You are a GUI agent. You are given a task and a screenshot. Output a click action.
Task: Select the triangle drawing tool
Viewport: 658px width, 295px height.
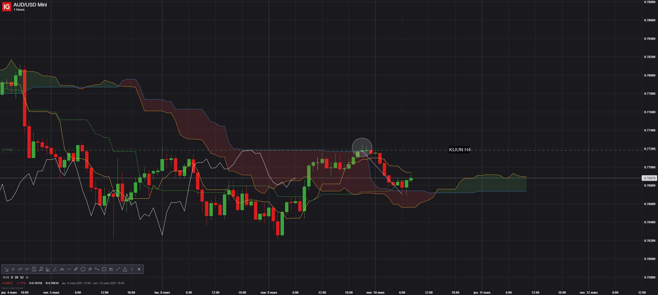coord(125,269)
